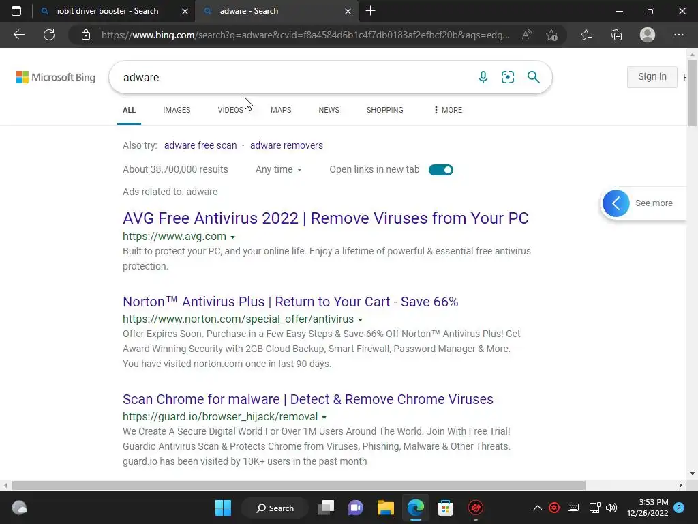
Task: Open Windows Start menu
Action: point(223,508)
